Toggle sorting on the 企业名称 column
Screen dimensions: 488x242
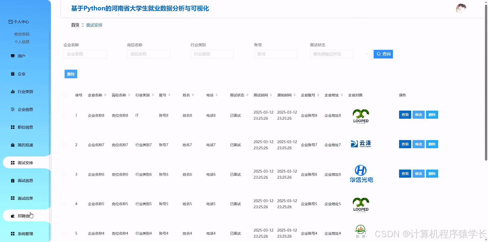coord(105,95)
